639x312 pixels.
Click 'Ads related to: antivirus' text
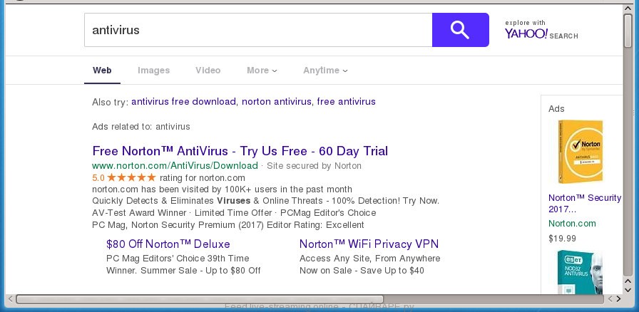click(141, 127)
